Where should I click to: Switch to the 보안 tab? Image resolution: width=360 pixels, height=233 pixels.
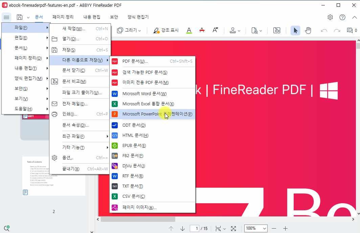pyautogui.click(x=114, y=17)
